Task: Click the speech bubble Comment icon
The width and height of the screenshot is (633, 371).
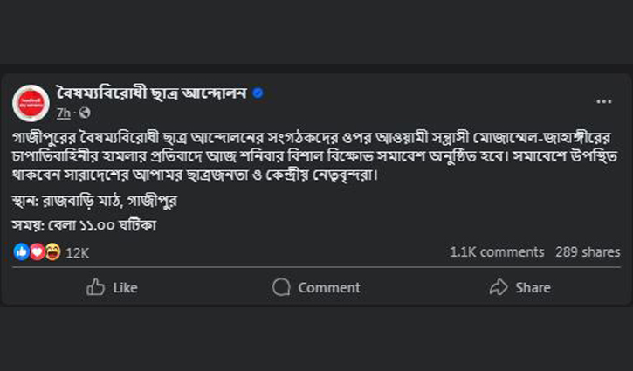Action: click(x=281, y=287)
